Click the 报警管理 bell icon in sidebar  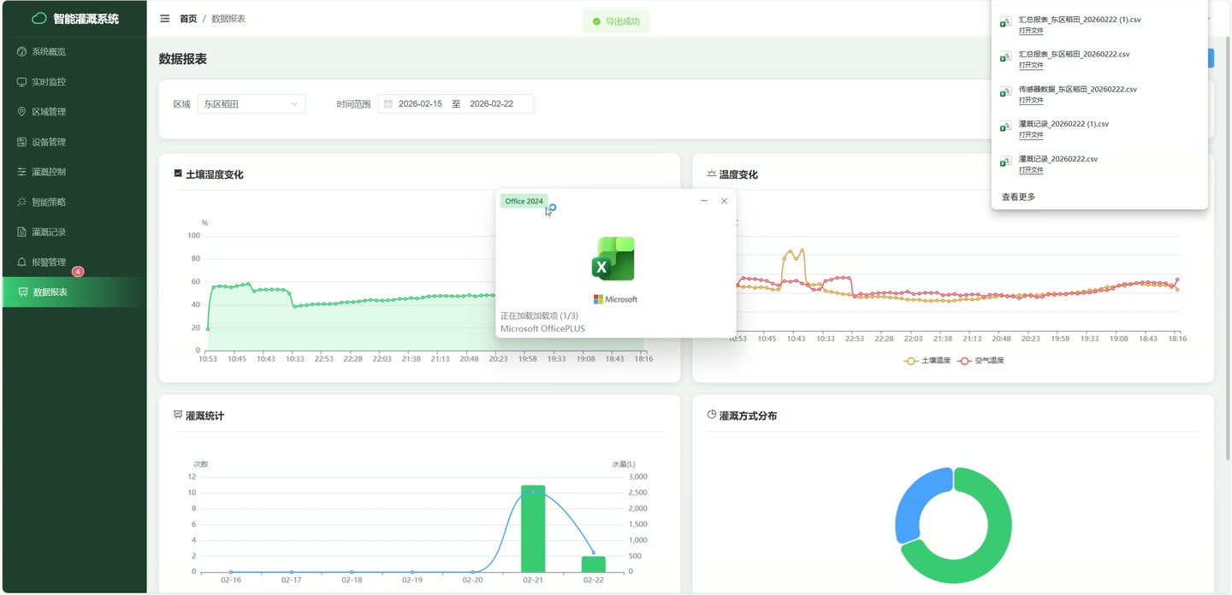tap(22, 262)
